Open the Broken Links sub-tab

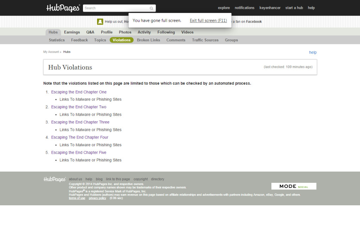(x=148, y=40)
